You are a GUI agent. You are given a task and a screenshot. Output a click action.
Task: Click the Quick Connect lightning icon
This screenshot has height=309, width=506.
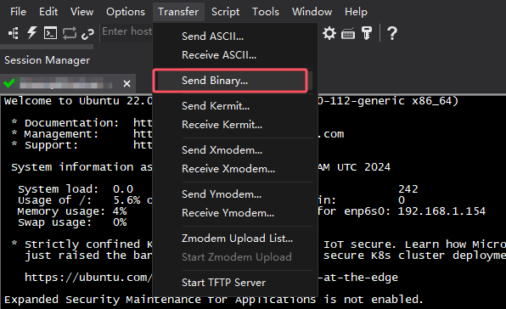pos(31,33)
